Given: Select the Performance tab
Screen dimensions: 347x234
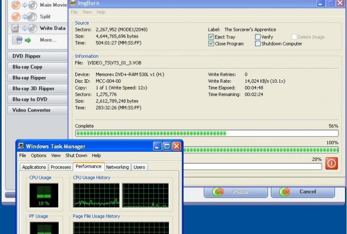Looking at the screenshot, I should pyautogui.click(x=89, y=166).
